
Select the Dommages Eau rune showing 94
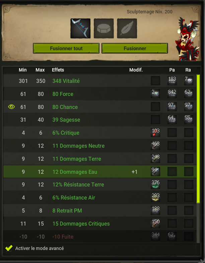tap(155, 171)
